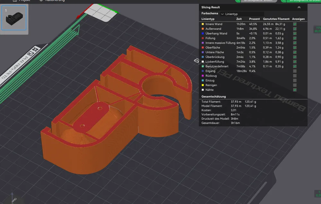
Task: Enable Eilgang display checkbox
Action: point(295,71)
